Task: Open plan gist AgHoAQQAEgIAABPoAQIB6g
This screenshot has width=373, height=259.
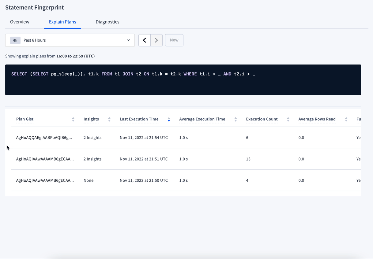Action: click(44, 138)
